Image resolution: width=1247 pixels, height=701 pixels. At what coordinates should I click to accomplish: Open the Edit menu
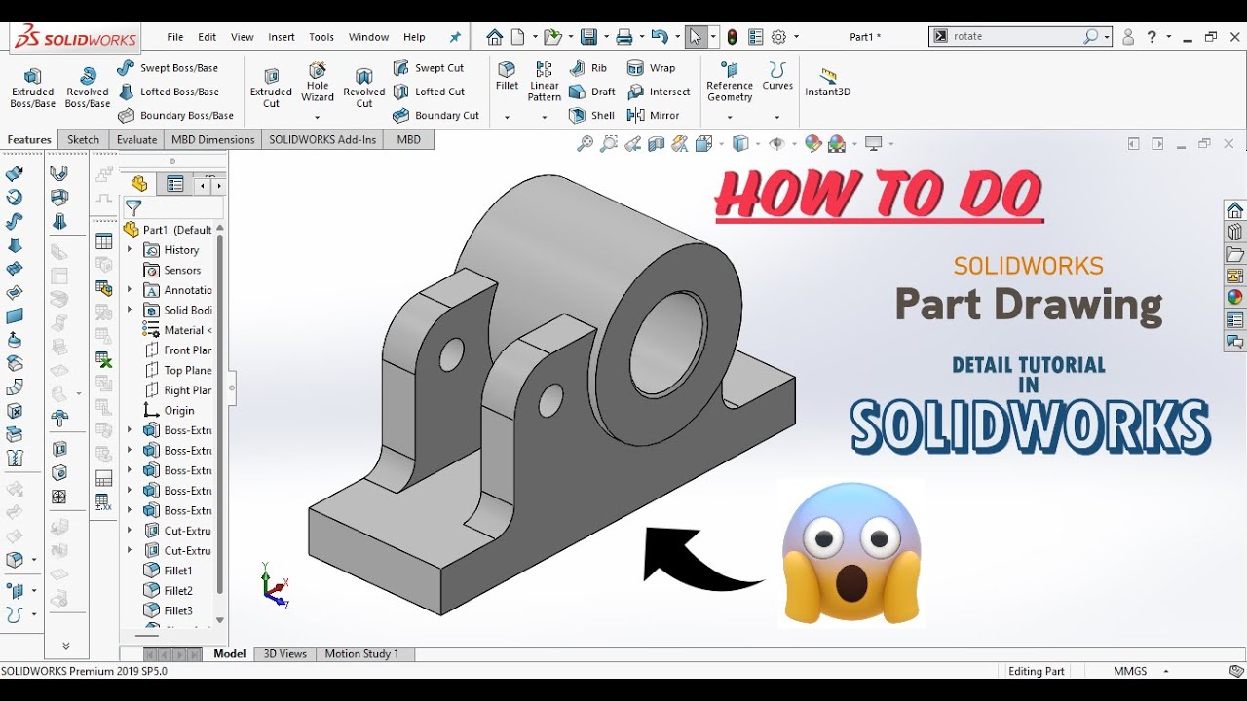pos(208,37)
